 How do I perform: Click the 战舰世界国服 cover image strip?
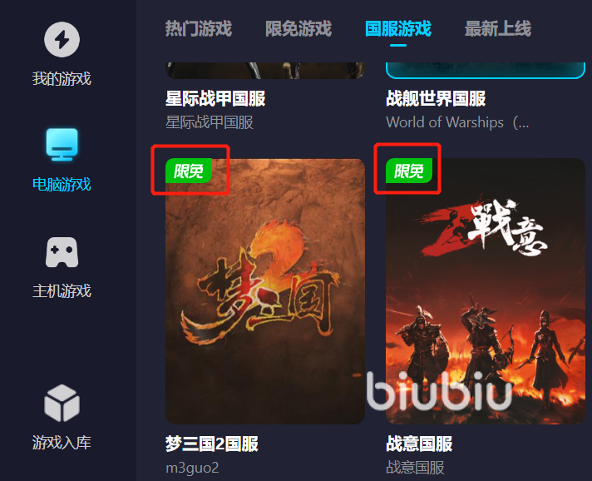pos(486,71)
